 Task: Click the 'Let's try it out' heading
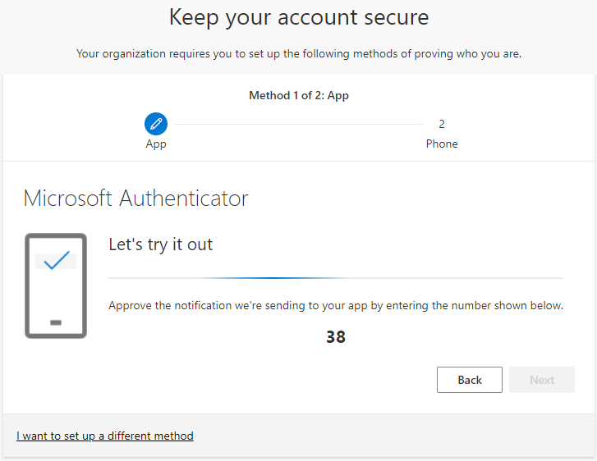(x=160, y=244)
